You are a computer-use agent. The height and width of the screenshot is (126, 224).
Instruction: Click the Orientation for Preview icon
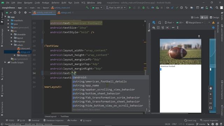pyautogui.click(x=160, y=22)
